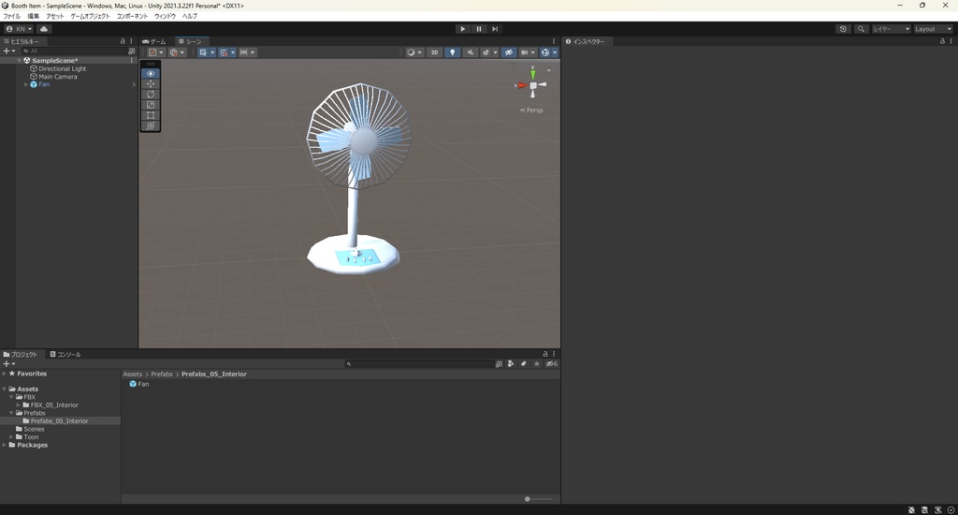
Task: Open the ウィンドウ (Window) menu
Action: point(165,17)
